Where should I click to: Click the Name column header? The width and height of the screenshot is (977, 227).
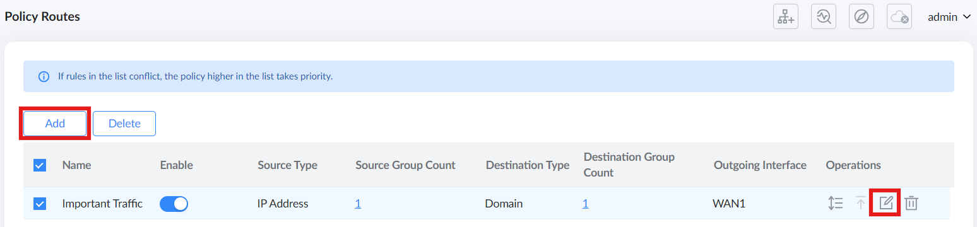coord(76,165)
